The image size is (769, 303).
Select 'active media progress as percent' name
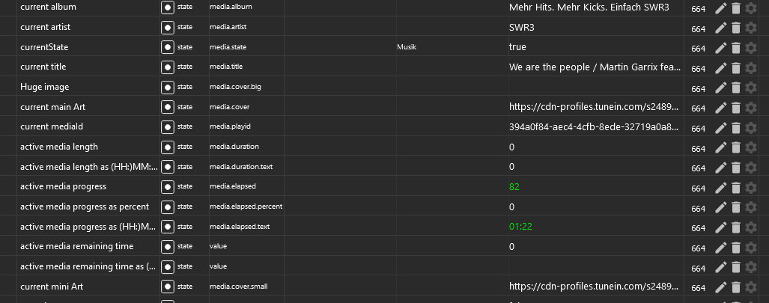pos(85,206)
